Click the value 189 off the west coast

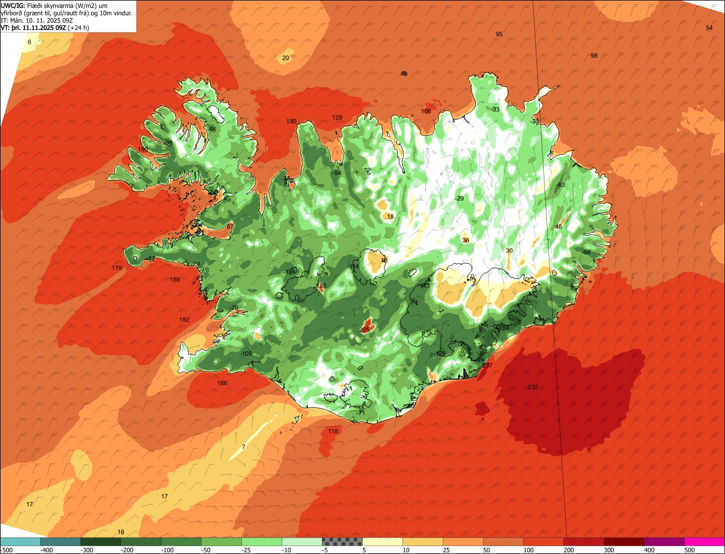point(174,279)
